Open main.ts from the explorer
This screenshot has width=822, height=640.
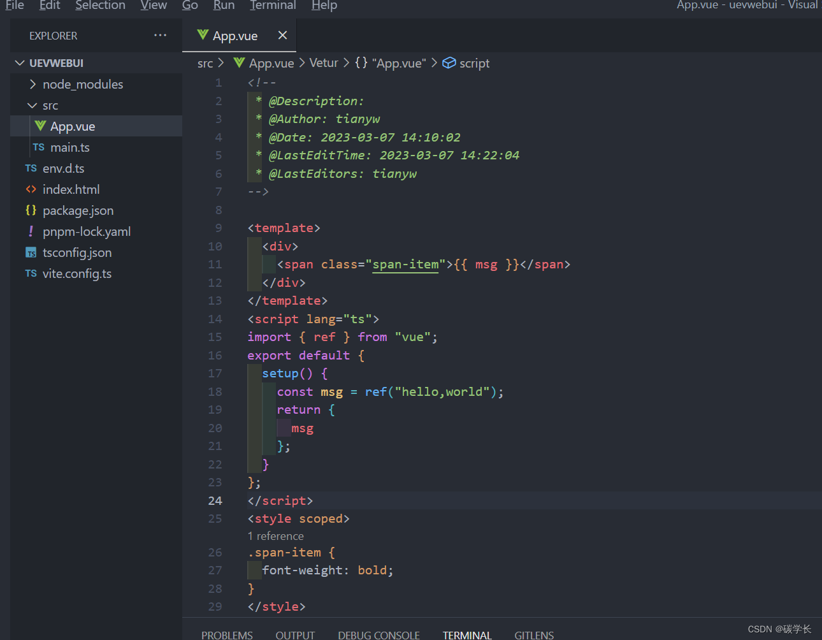(96, 147)
